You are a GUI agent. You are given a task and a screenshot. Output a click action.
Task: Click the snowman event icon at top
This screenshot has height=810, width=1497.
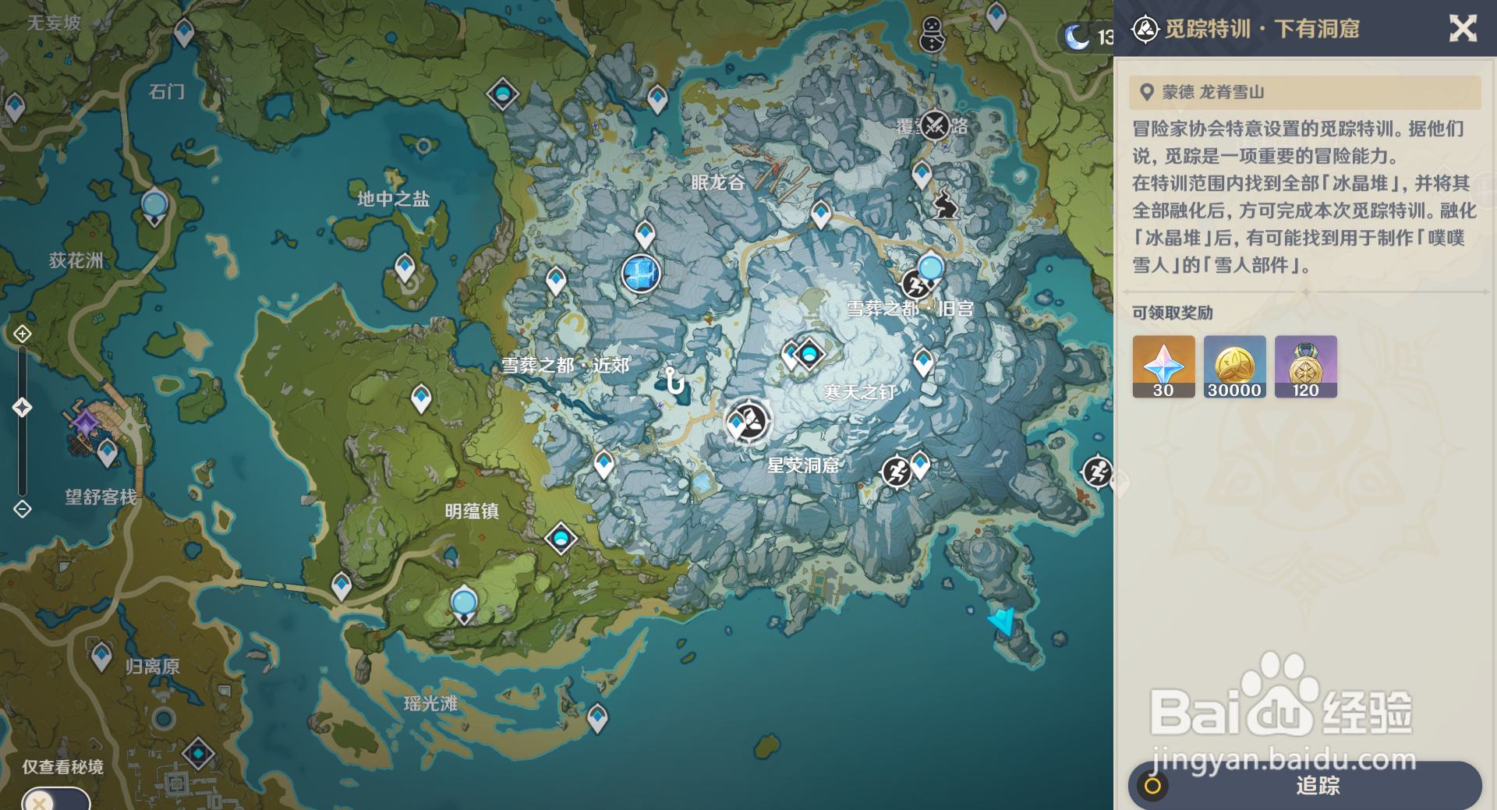[932, 35]
